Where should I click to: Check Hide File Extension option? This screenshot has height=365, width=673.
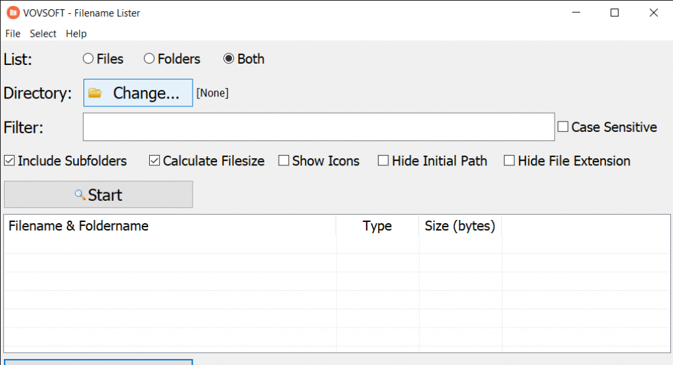coord(509,160)
